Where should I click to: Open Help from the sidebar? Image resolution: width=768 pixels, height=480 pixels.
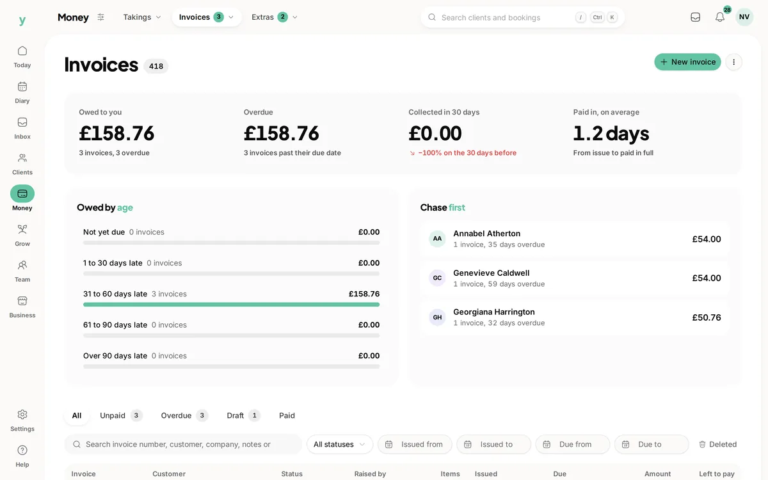22,456
